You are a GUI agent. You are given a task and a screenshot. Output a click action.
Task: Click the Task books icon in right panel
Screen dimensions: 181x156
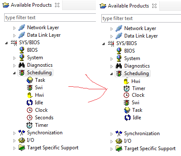click(127, 110)
